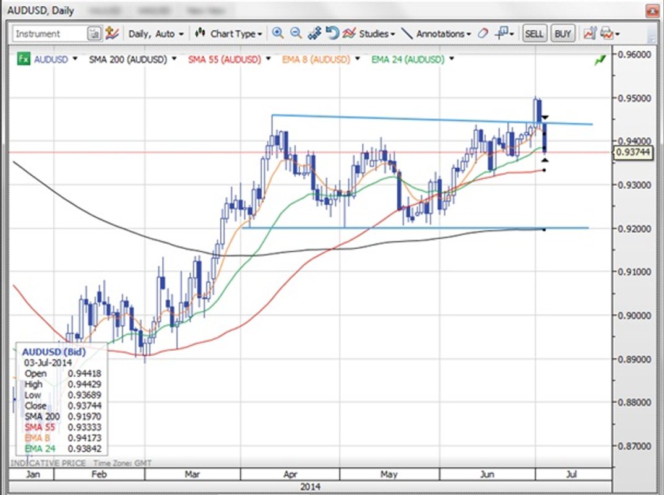Type in the Instrument input field

click(x=50, y=34)
